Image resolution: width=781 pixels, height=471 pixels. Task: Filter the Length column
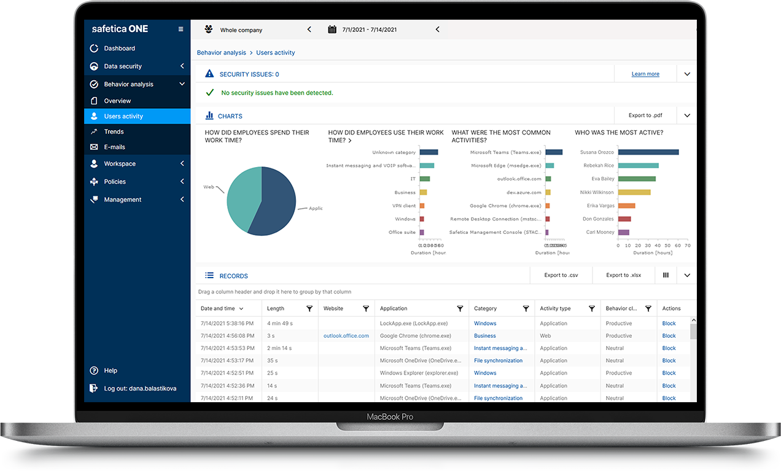(309, 308)
